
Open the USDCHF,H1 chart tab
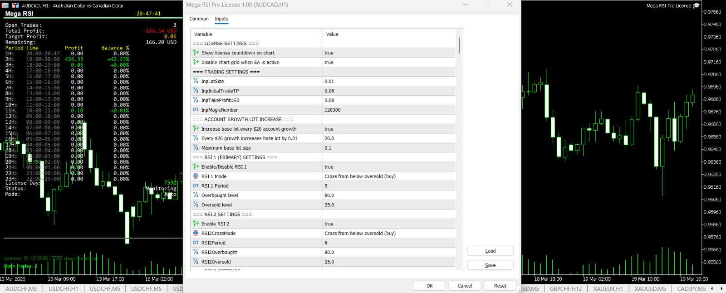click(x=64, y=288)
